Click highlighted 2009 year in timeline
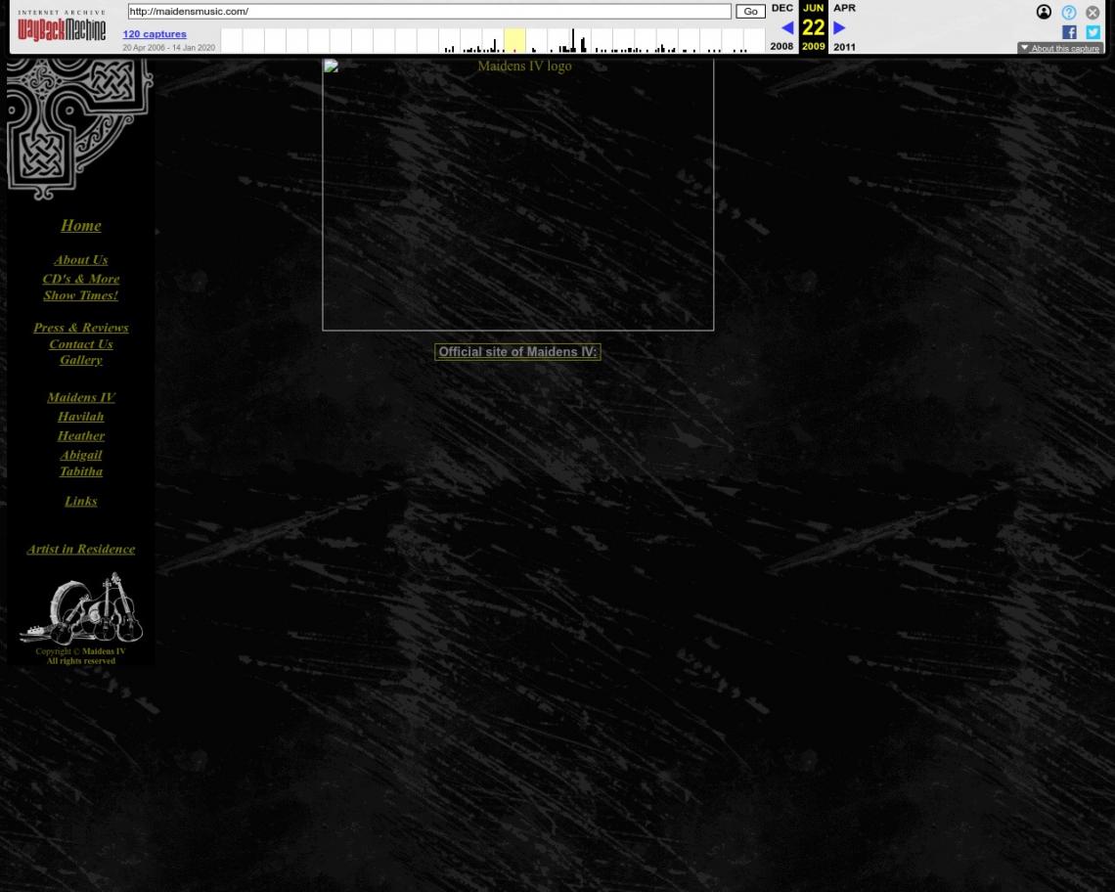The height and width of the screenshot is (892, 1115). [514, 40]
